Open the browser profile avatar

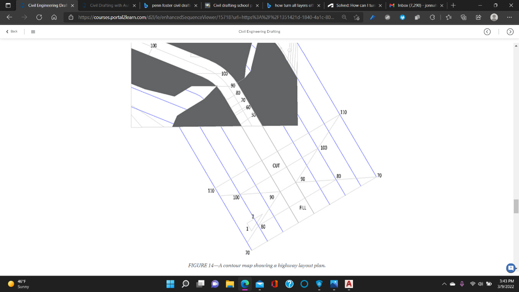pos(494,17)
